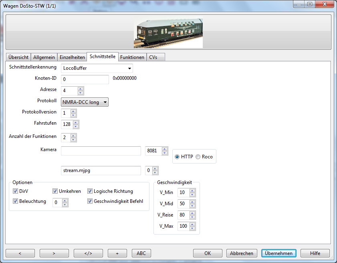The width and height of the screenshot is (337, 263).
Task: Select the Roco camera radio button
Action: [x=198, y=157]
